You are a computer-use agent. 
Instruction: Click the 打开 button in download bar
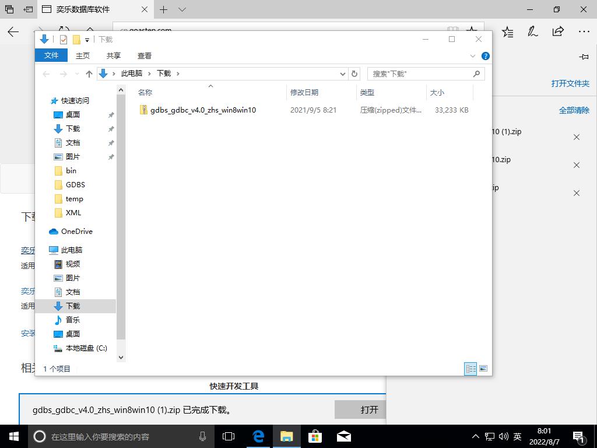(369, 409)
